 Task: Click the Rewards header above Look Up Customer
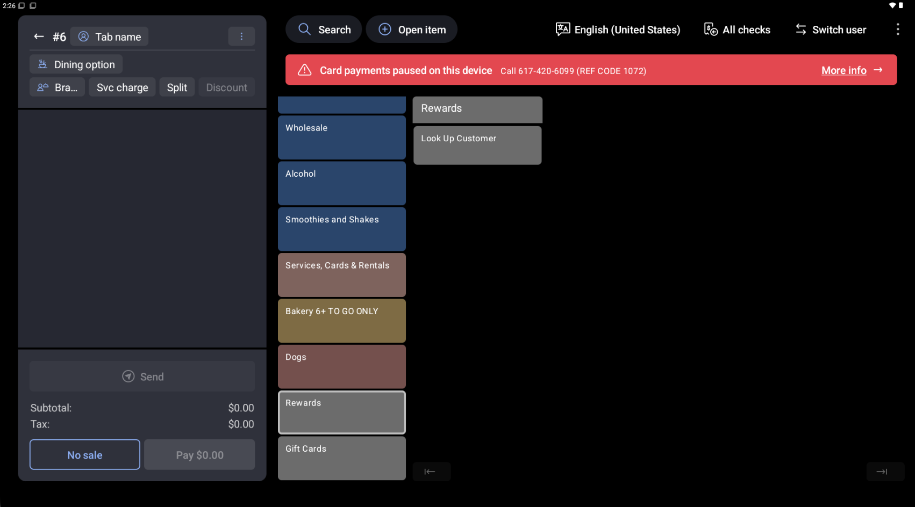click(477, 110)
